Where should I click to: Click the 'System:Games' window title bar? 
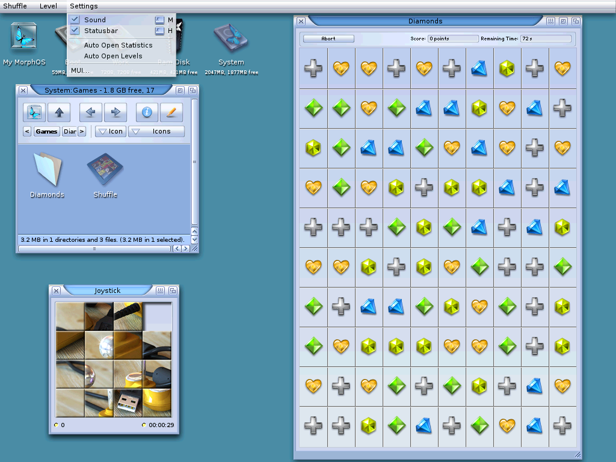[x=99, y=90]
